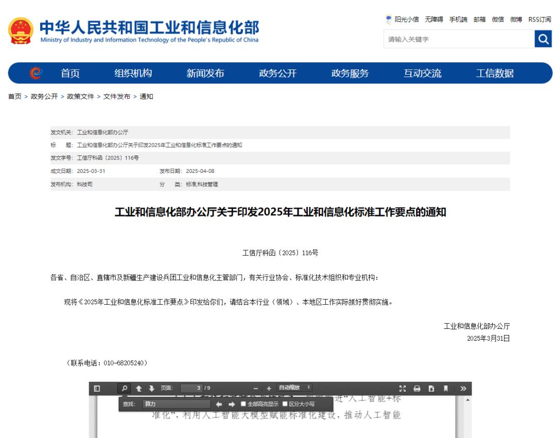
Task: Zoom out the PDF with the minus control
Action: (255, 388)
